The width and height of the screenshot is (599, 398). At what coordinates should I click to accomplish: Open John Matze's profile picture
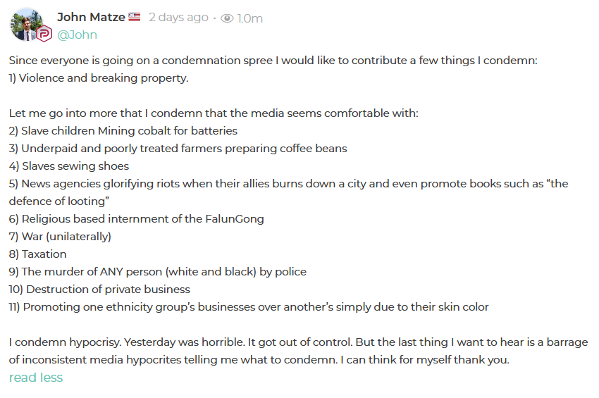(26, 25)
